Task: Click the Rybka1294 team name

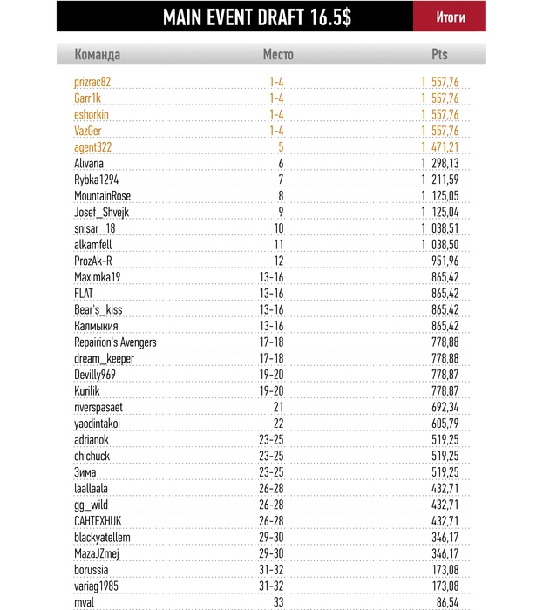Action: [x=96, y=180]
